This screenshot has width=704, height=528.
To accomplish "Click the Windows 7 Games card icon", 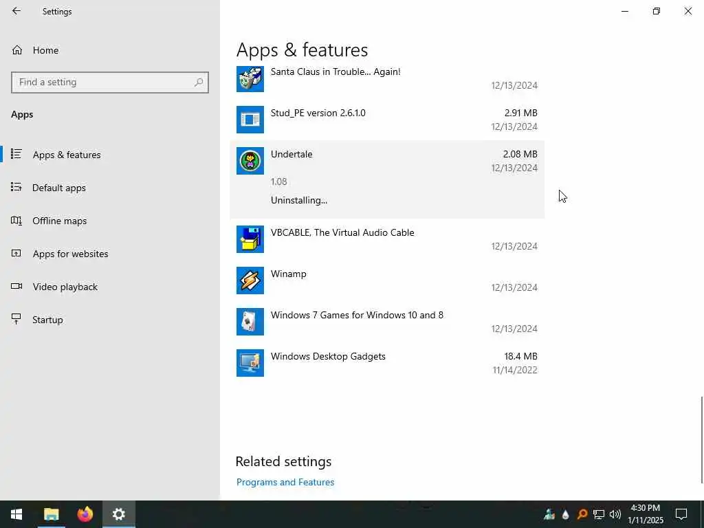I will [250, 322].
